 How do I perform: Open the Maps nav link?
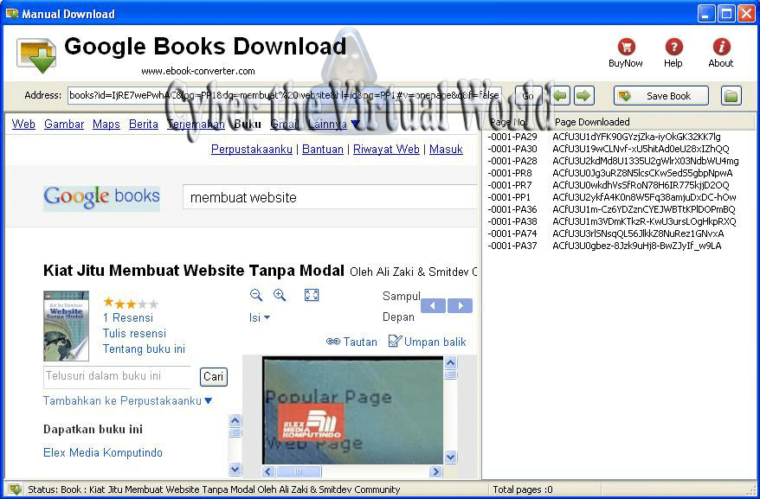point(106,124)
